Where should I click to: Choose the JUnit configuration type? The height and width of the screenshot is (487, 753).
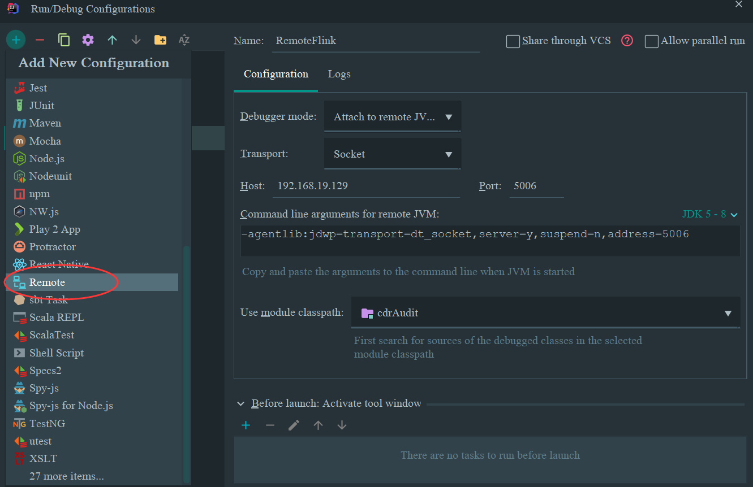(x=42, y=105)
